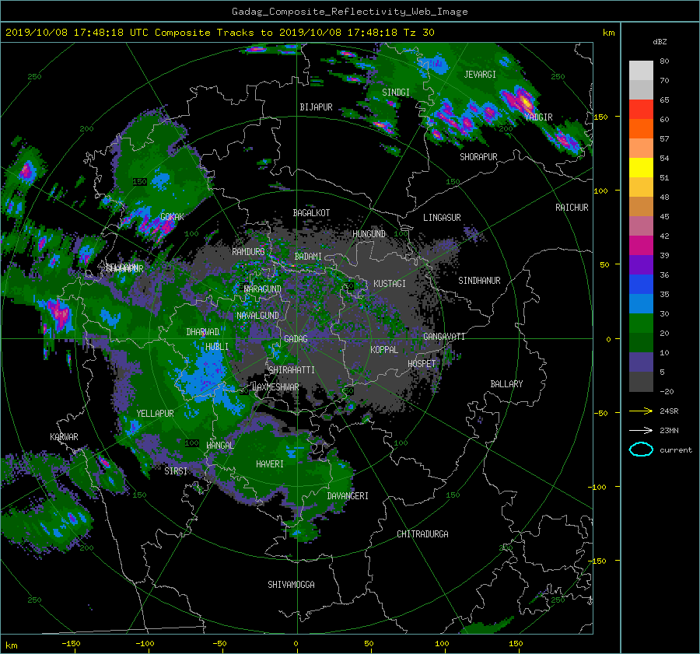Click the dBZ legend heading
This screenshot has width=700, height=654.
[x=660, y=42]
